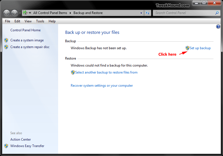This screenshot has height=156, width=223.
Task: Click 'Windows could not find a backup' text
Action: tap(109, 65)
